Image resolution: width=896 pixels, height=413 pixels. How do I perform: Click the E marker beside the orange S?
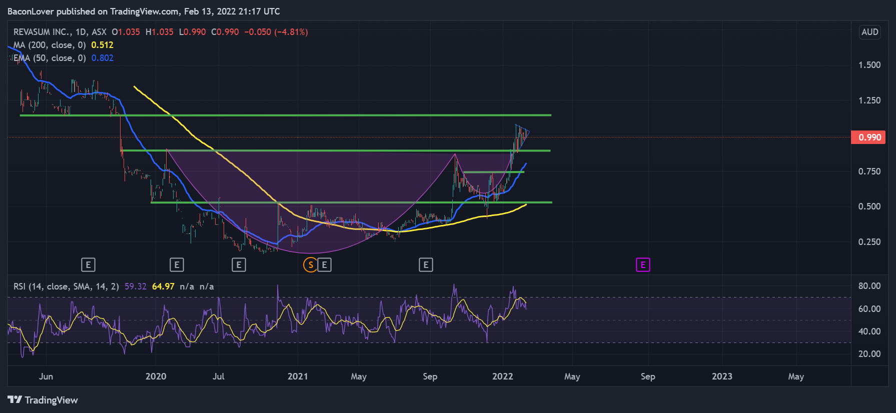(325, 265)
